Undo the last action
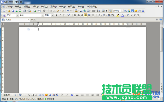The height and width of the screenshot is (102, 164). tap(68, 11)
